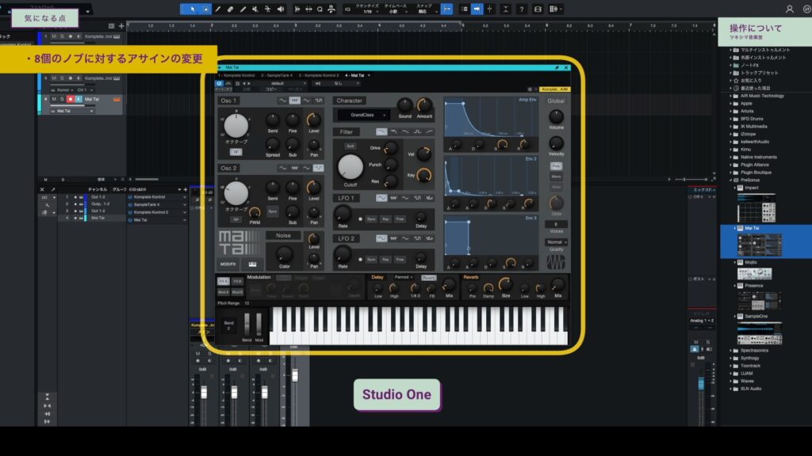Choose Osc 1 sawtooth waveform
This screenshot has height=456, width=812.
[x=295, y=101]
